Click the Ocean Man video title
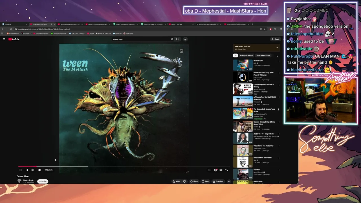This screenshot has height=203, width=361. 23,176
